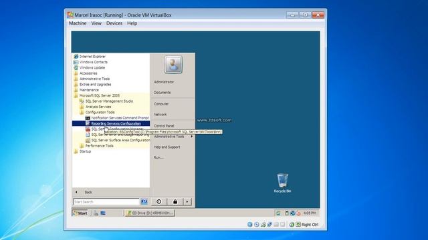The width and height of the screenshot is (428, 240).
Task: Open Internet Explorer from the Start menu
Action: (92, 56)
